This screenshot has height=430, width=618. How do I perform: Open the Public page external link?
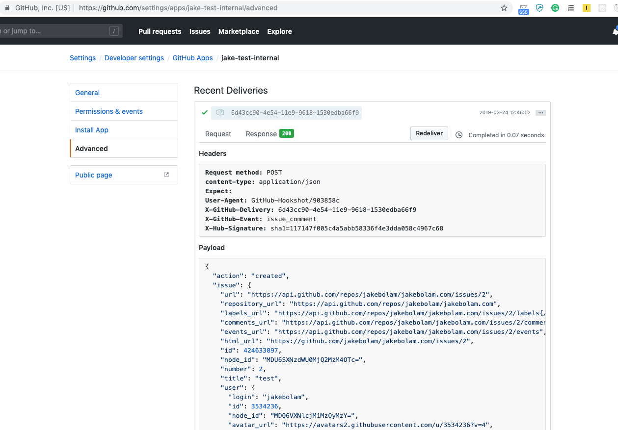[x=94, y=175]
